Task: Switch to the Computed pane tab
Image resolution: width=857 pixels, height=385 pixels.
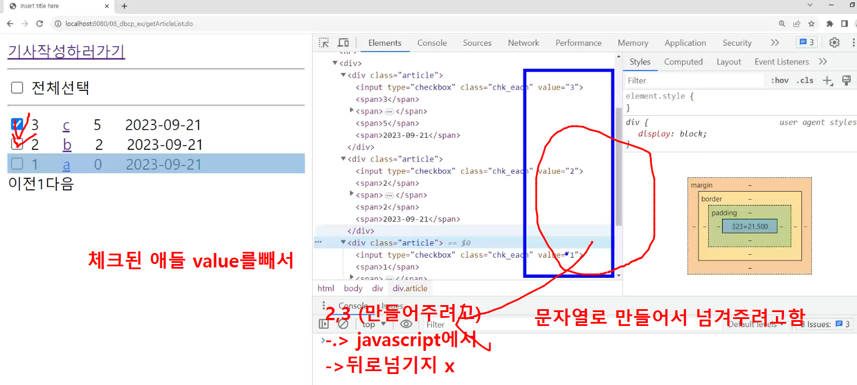Action: pos(683,61)
